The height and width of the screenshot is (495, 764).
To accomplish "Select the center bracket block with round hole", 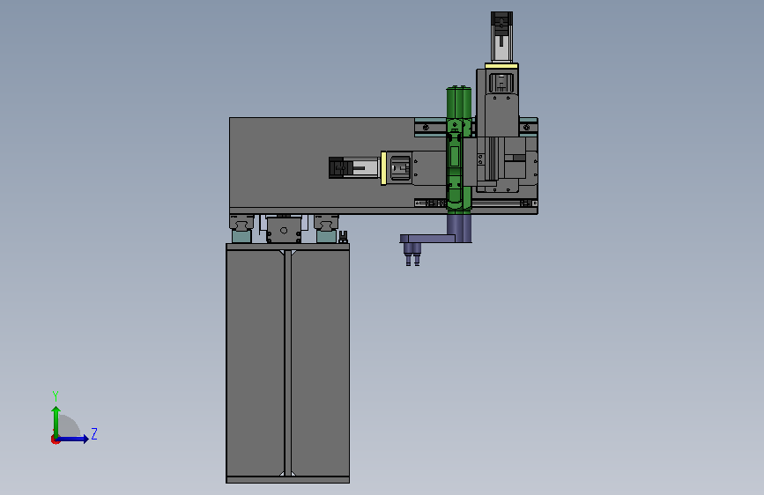I will [284, 230].
